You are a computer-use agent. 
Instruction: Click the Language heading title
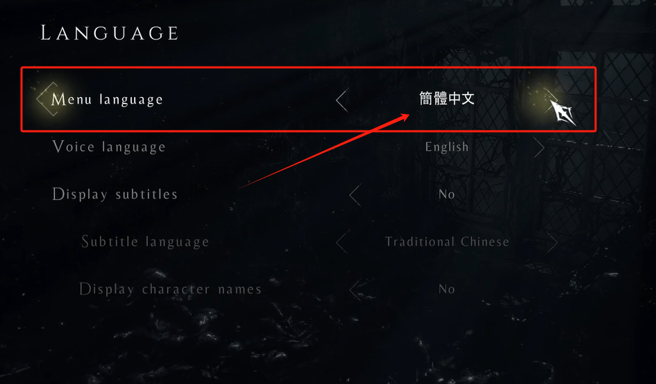[x=110, y=33]
